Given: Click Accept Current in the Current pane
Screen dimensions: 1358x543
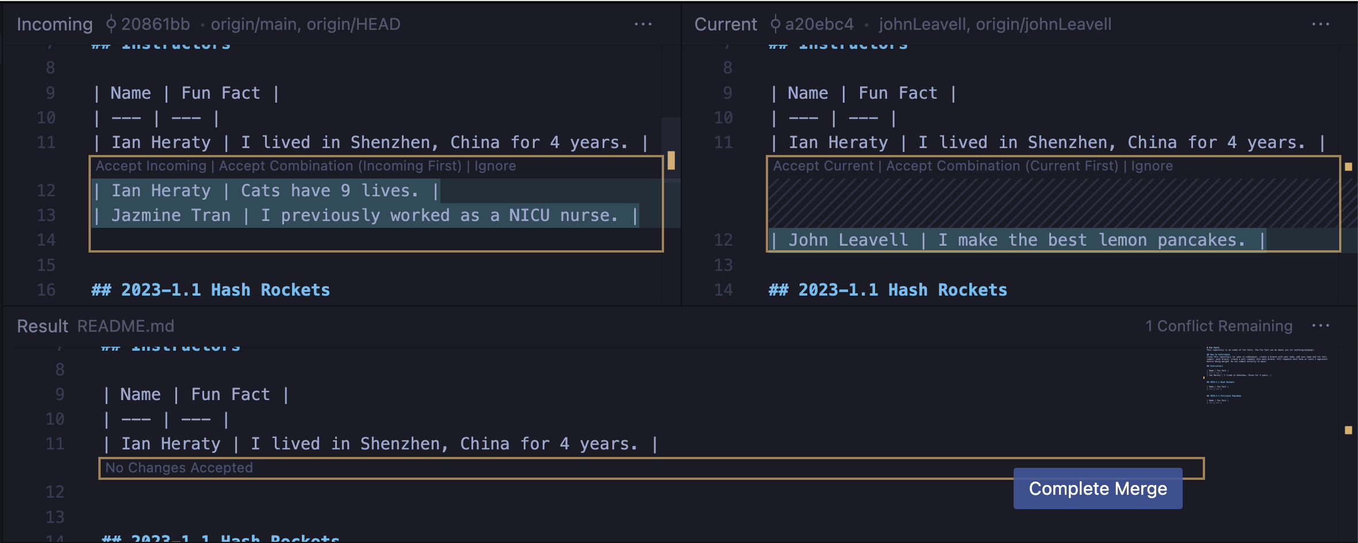Looking at the screenshot, I should (823, 166).
